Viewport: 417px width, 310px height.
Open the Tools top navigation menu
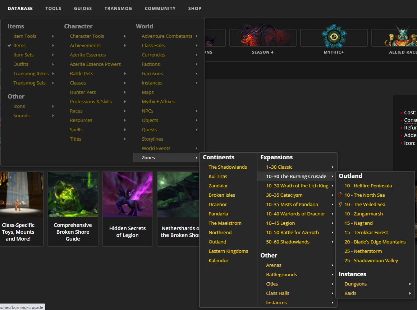[53, 8]
